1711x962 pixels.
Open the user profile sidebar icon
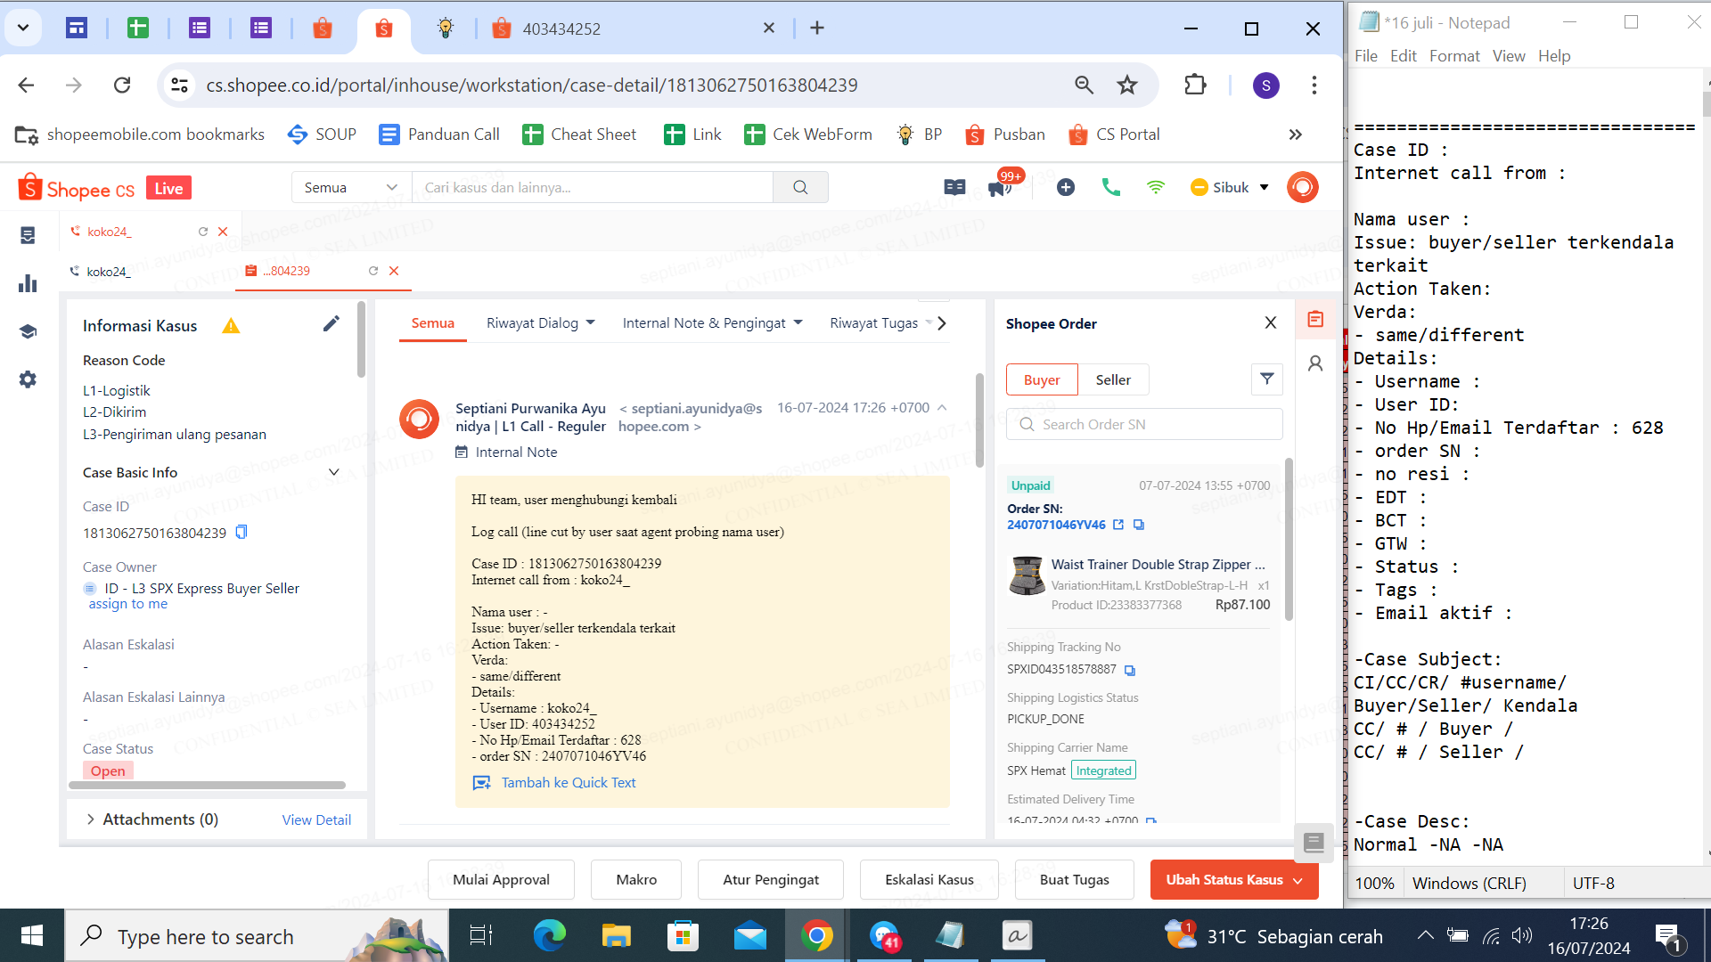click(1315, 363)
